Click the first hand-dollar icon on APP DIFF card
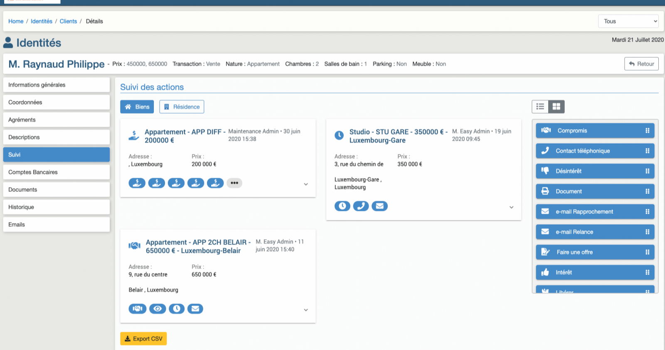This screenshot has width=665, height=350. [x=137, y=183]
